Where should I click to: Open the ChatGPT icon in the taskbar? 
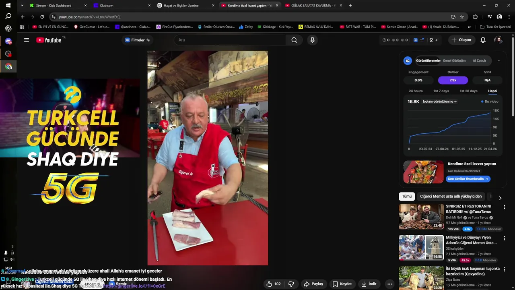point(8,29)
